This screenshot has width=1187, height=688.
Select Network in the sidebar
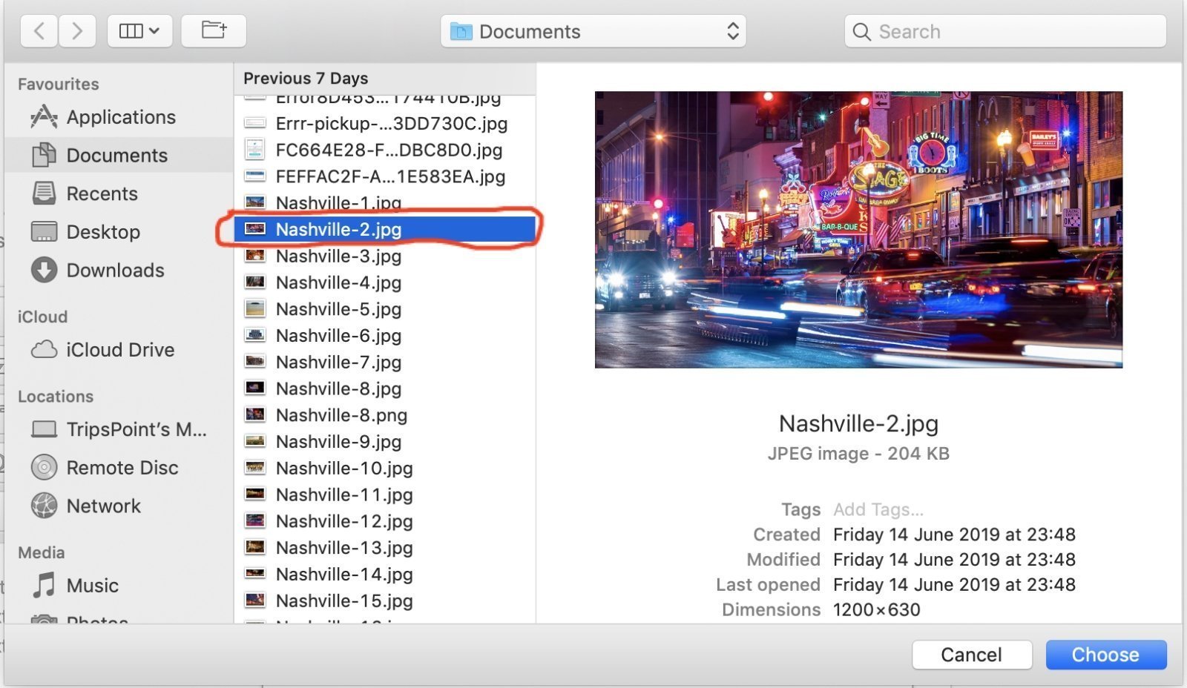coord(103,506)
